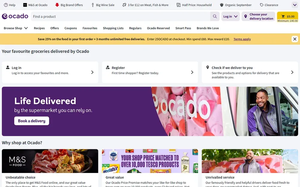Click Choose your delivery location button

point(258,16)
